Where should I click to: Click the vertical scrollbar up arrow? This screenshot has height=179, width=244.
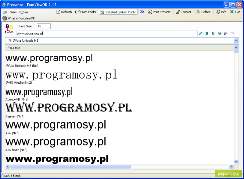pos(236,47)
